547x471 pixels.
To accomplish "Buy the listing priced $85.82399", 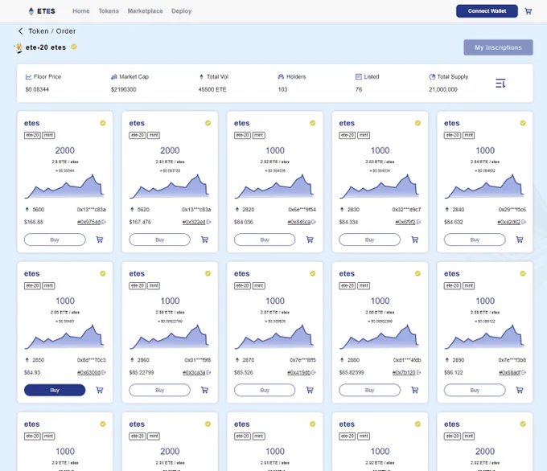I will click(370, 390).
